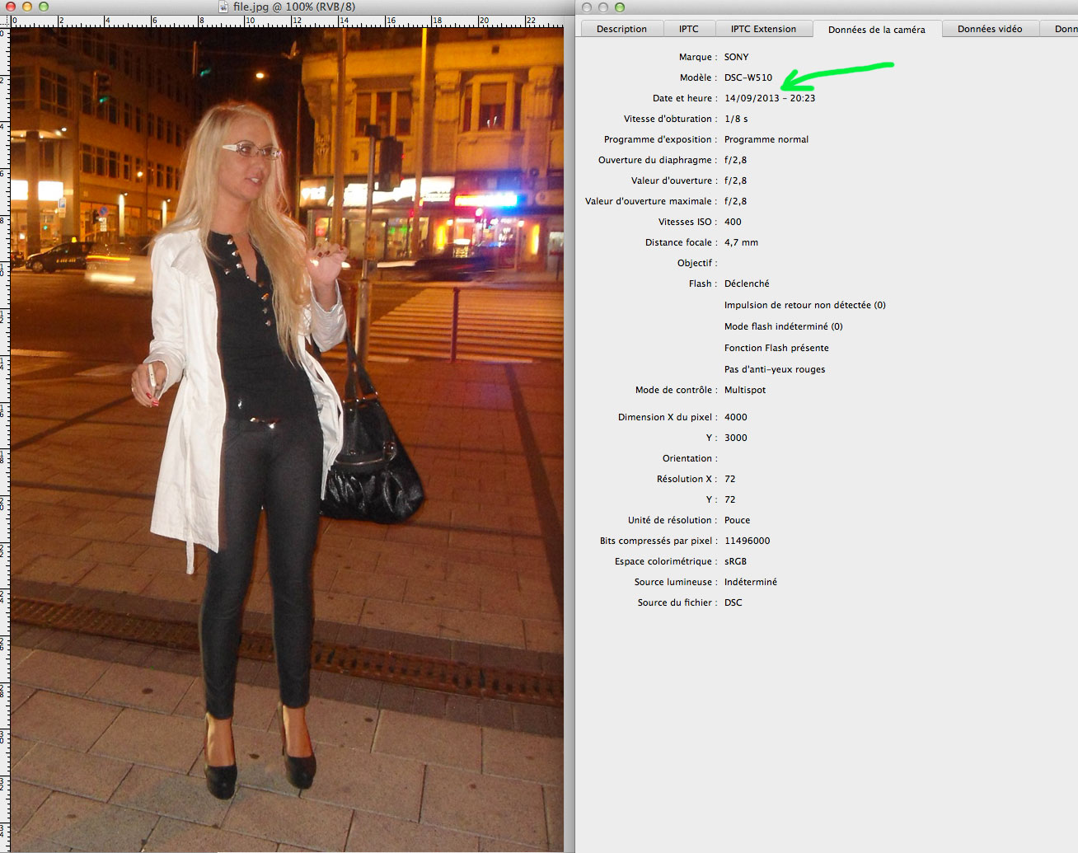The width and height of the screenshot is (1078, 853).
Task: Click the file.jpg document icon in title bar
Action: coord(224,7)
